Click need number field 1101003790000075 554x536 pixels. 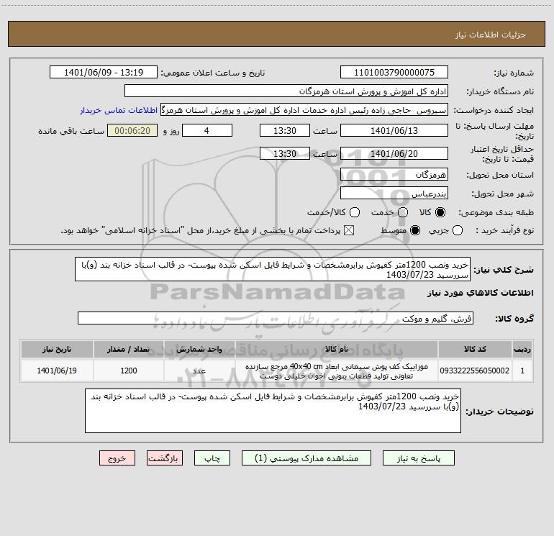394,73
